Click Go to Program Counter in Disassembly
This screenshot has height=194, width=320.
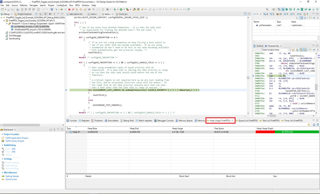297,50
